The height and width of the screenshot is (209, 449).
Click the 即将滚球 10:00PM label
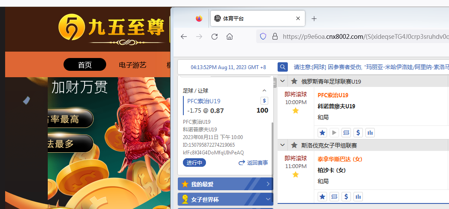(295, 98)
